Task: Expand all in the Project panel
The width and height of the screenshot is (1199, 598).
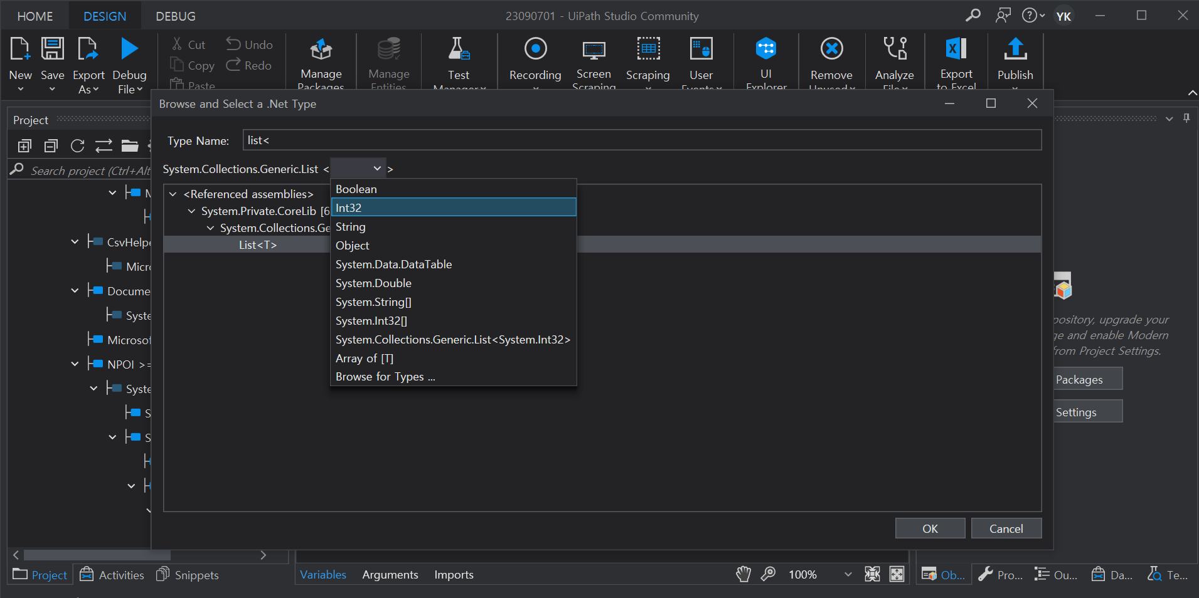Action: click(24, 146)
